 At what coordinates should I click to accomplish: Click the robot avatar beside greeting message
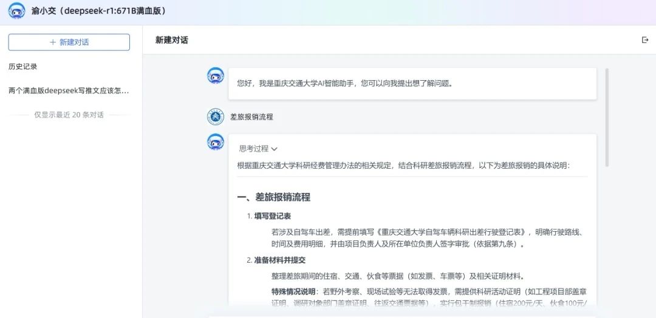click(x=216, y=76)
